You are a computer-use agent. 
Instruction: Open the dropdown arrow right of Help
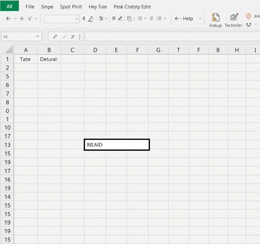pyautogui.click(x=200, y=19)
